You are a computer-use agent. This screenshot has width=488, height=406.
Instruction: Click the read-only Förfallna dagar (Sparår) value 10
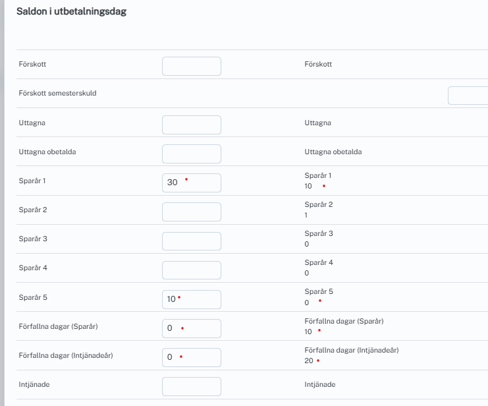click(x=308, y=332)
